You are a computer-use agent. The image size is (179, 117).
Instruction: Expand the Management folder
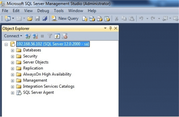click(x=12, y=81)
